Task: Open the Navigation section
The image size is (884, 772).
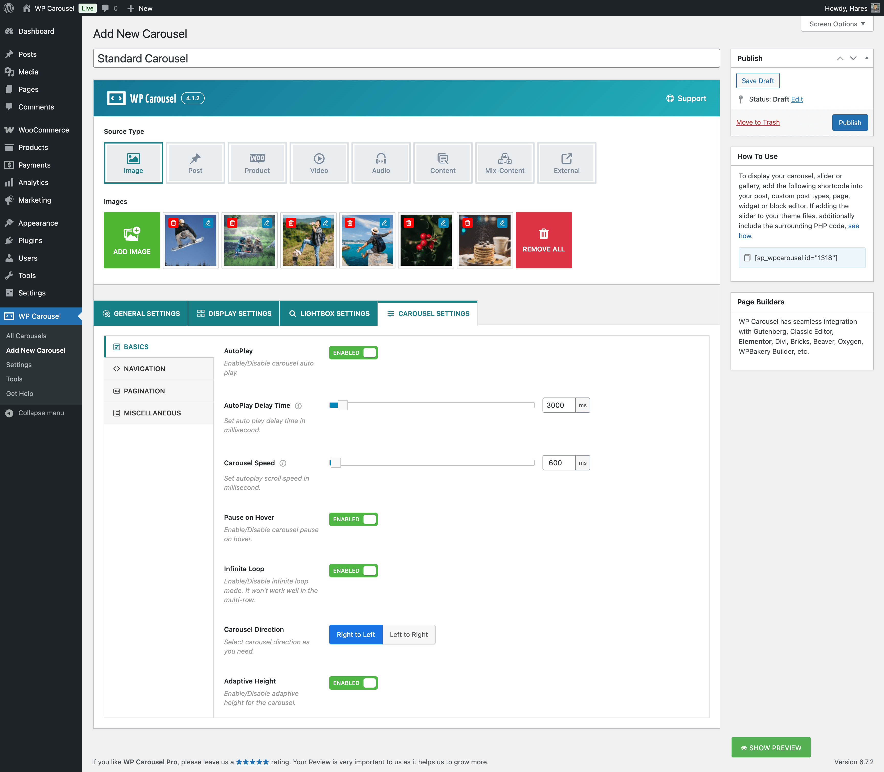Action: (x=159, y=369)
